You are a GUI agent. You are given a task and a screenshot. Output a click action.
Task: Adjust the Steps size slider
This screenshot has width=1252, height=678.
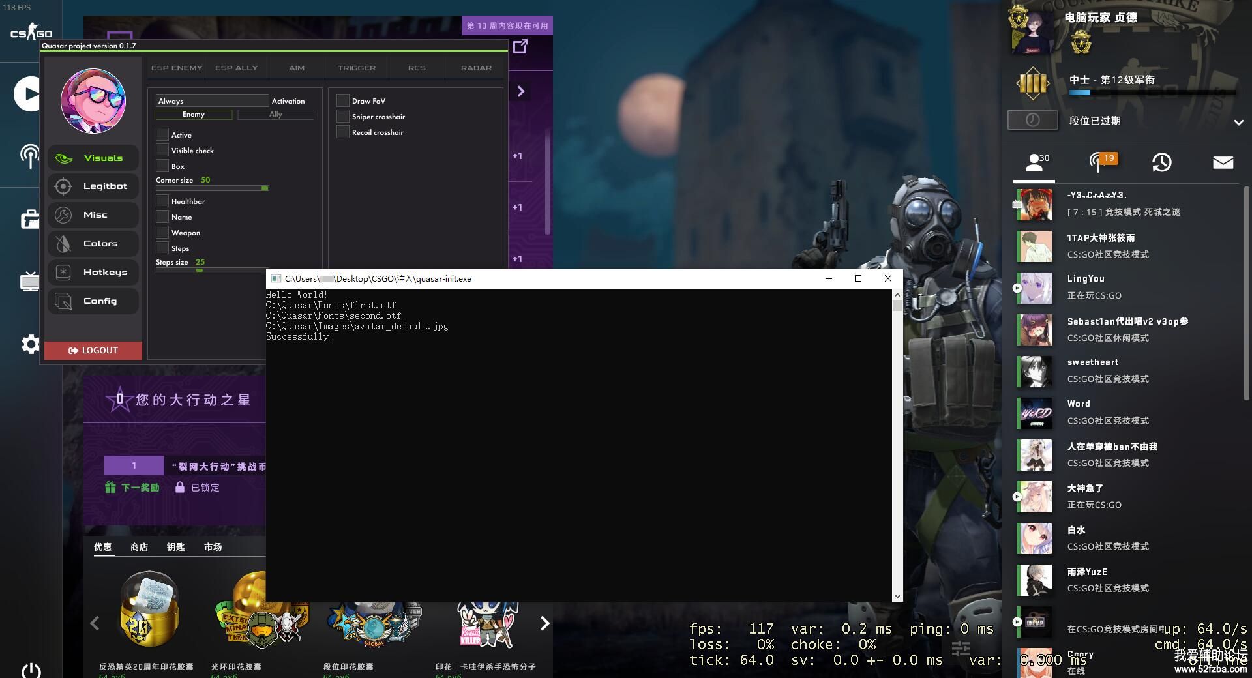(213, 270)
